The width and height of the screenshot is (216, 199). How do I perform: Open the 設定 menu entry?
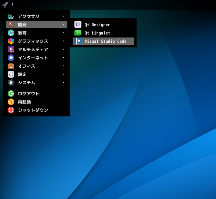point(37,74)
